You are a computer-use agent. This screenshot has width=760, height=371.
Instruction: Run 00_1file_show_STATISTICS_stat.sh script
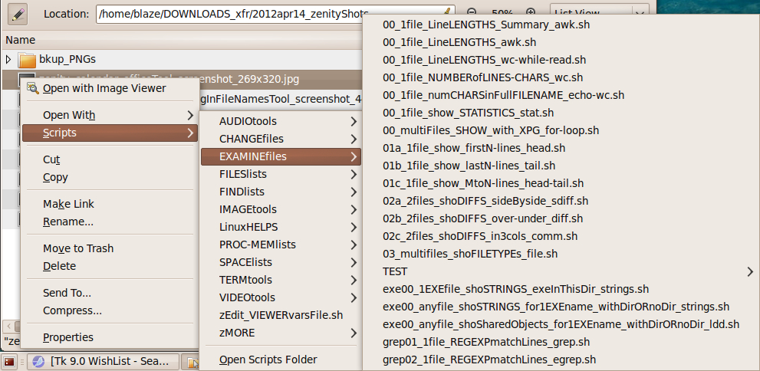point(468,113)
